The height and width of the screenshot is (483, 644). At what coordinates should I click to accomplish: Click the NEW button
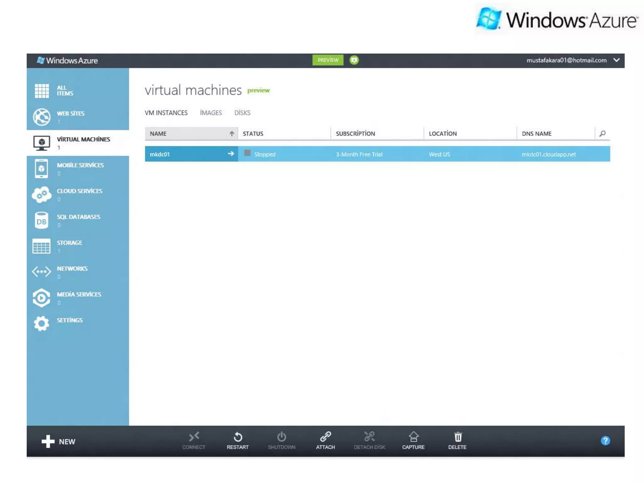59,441
